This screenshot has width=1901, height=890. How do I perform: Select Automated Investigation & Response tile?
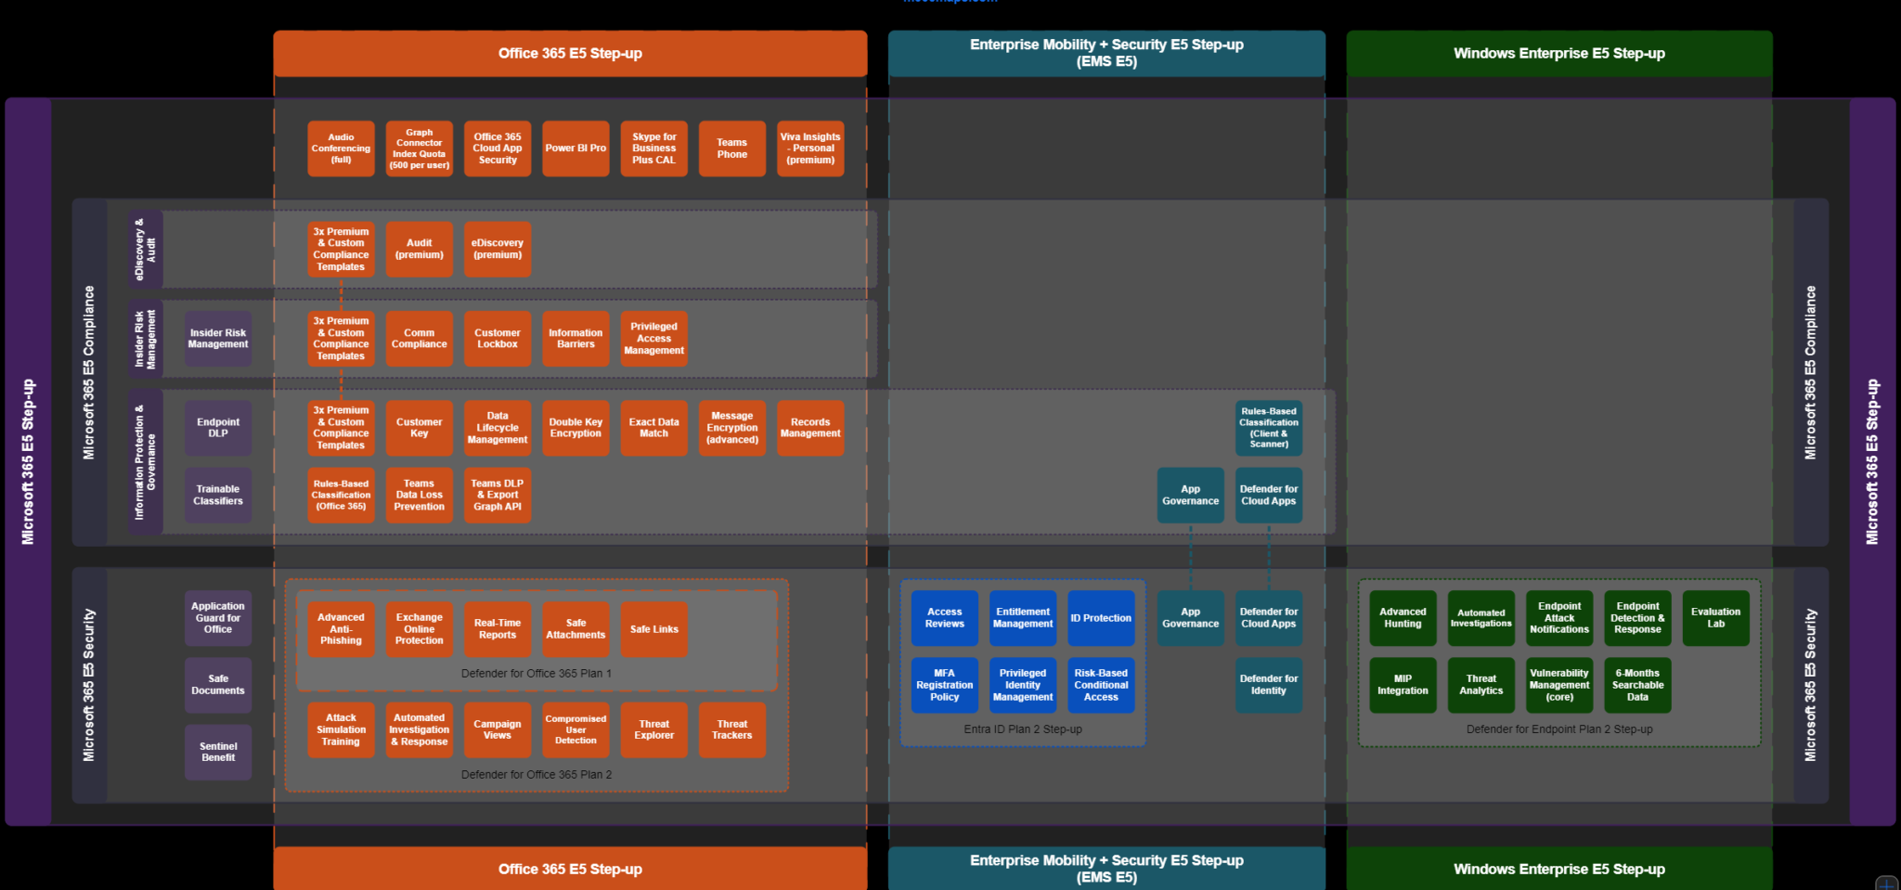[420, 729]
